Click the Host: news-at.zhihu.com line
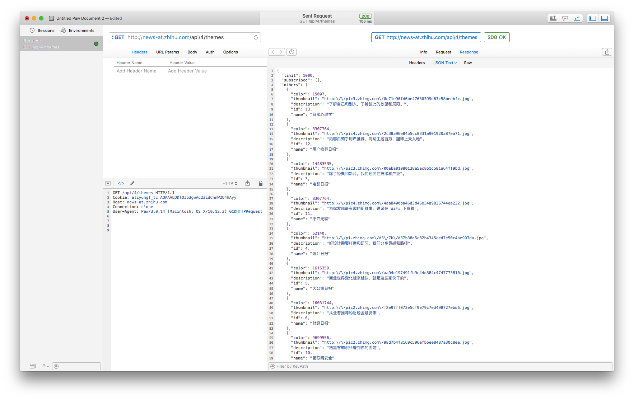The height and width of the screenshot is (400, 634). click(140, 202)
